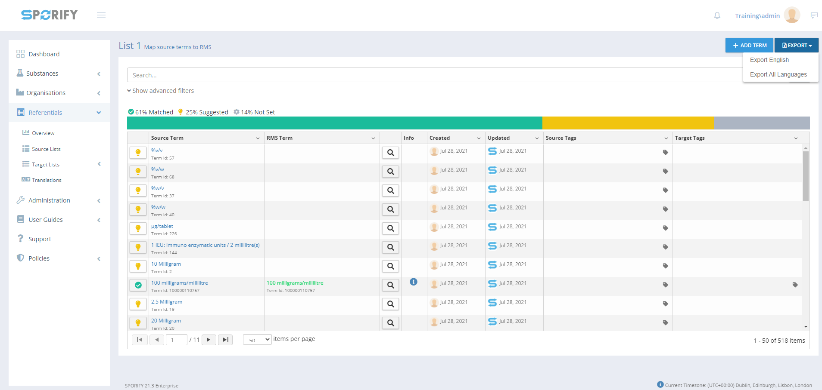Click the hamburger menu icon beside logo
Image resolution: width=822 pixels, height=390 pixels.
tap(101, 15)
